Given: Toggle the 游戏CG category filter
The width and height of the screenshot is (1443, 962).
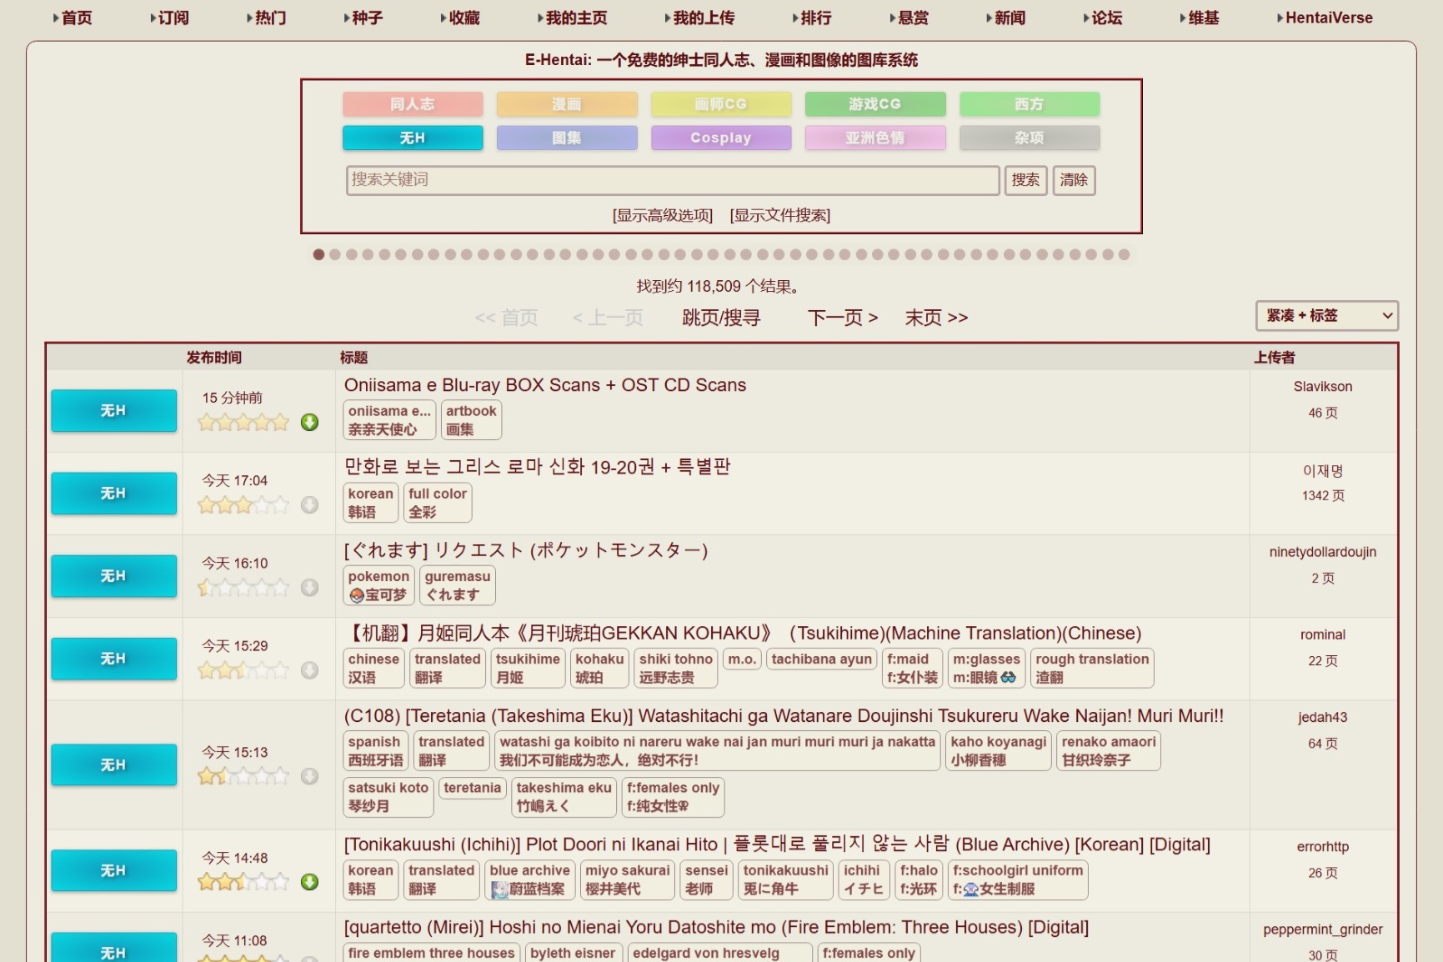Looking at the screenshot, I should click(x=875, y=104).
